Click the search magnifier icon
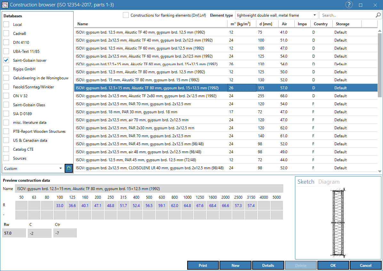Image resolution: width=383 pixels, height=271 pixels. (378, 15)
